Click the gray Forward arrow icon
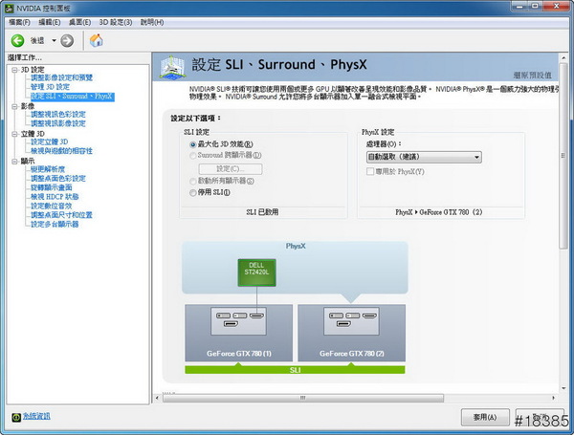Screen dimensions: 574x435 (67, 40)
